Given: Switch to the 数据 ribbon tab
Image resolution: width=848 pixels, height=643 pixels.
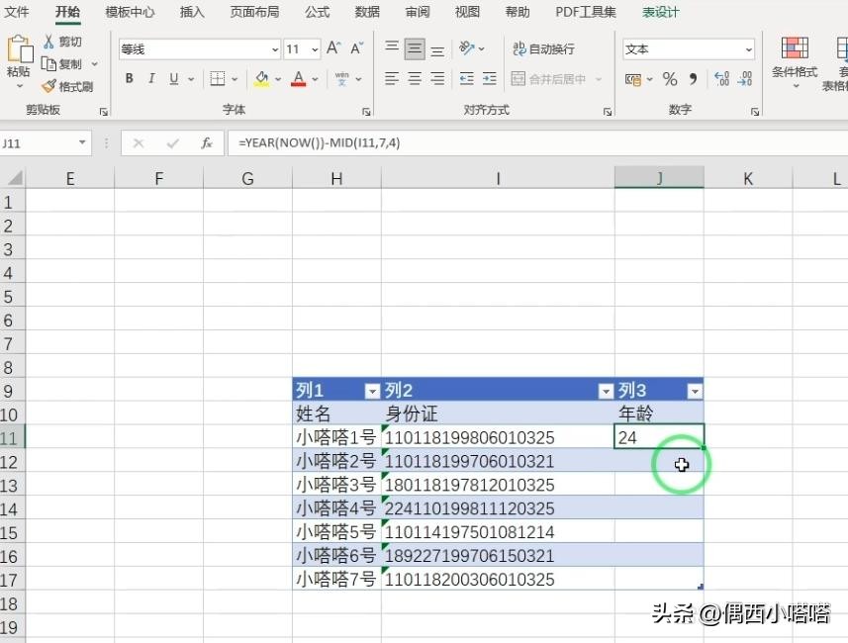Looking at the screenshot, I should 366,12.
